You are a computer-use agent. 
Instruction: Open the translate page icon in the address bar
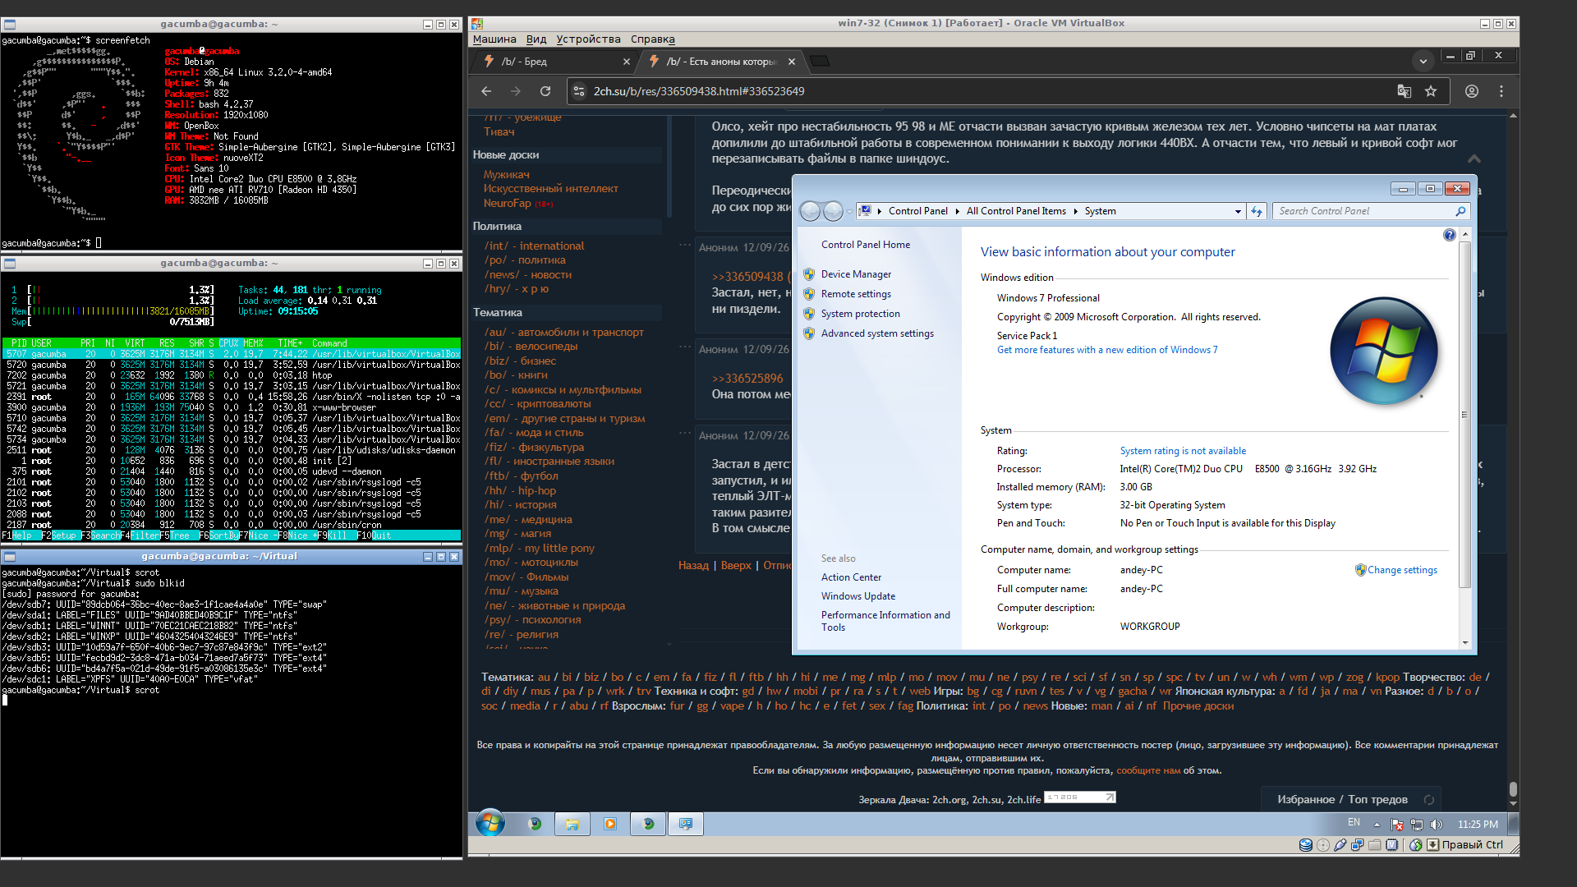coord(1405,91)
